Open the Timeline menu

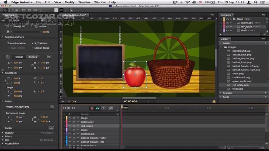click(84, 2)
